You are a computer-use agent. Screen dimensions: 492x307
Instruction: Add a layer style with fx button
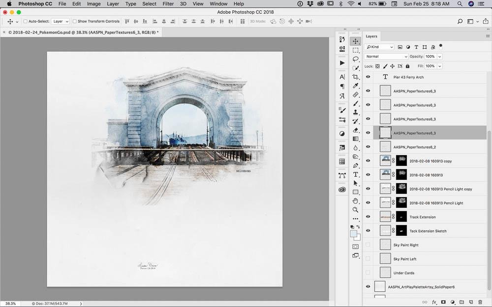pos(434,302)
